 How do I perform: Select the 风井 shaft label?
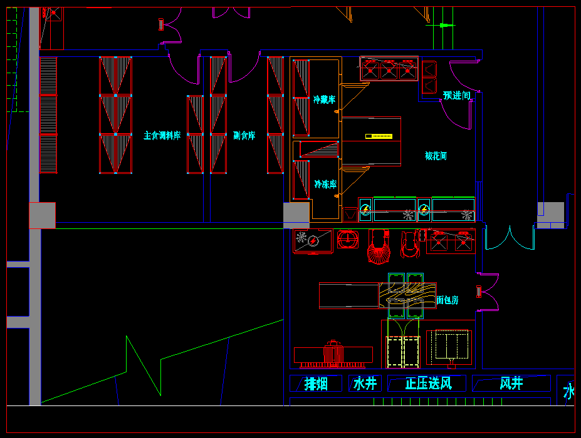pyautogui.click(x=511, y=383)
